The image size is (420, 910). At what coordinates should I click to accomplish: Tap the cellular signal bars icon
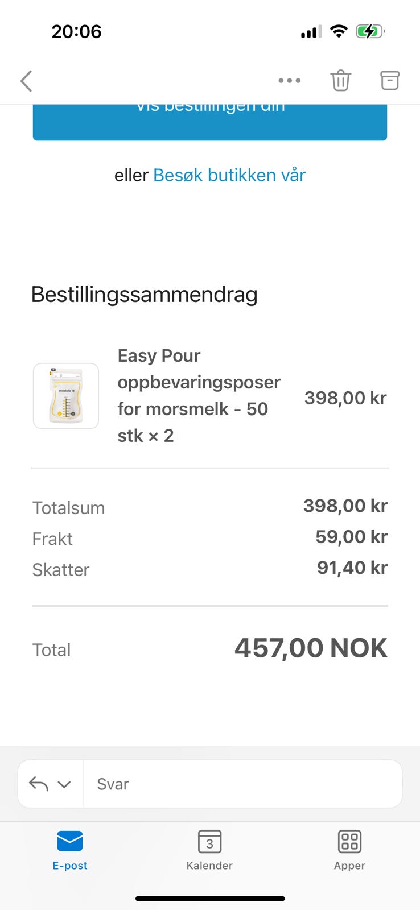pyautogui.click(x=311, y=32)
